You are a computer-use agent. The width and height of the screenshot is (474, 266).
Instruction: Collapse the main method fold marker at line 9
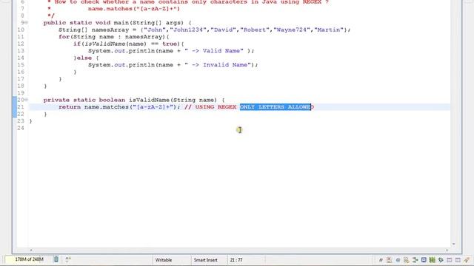[27, 23]
